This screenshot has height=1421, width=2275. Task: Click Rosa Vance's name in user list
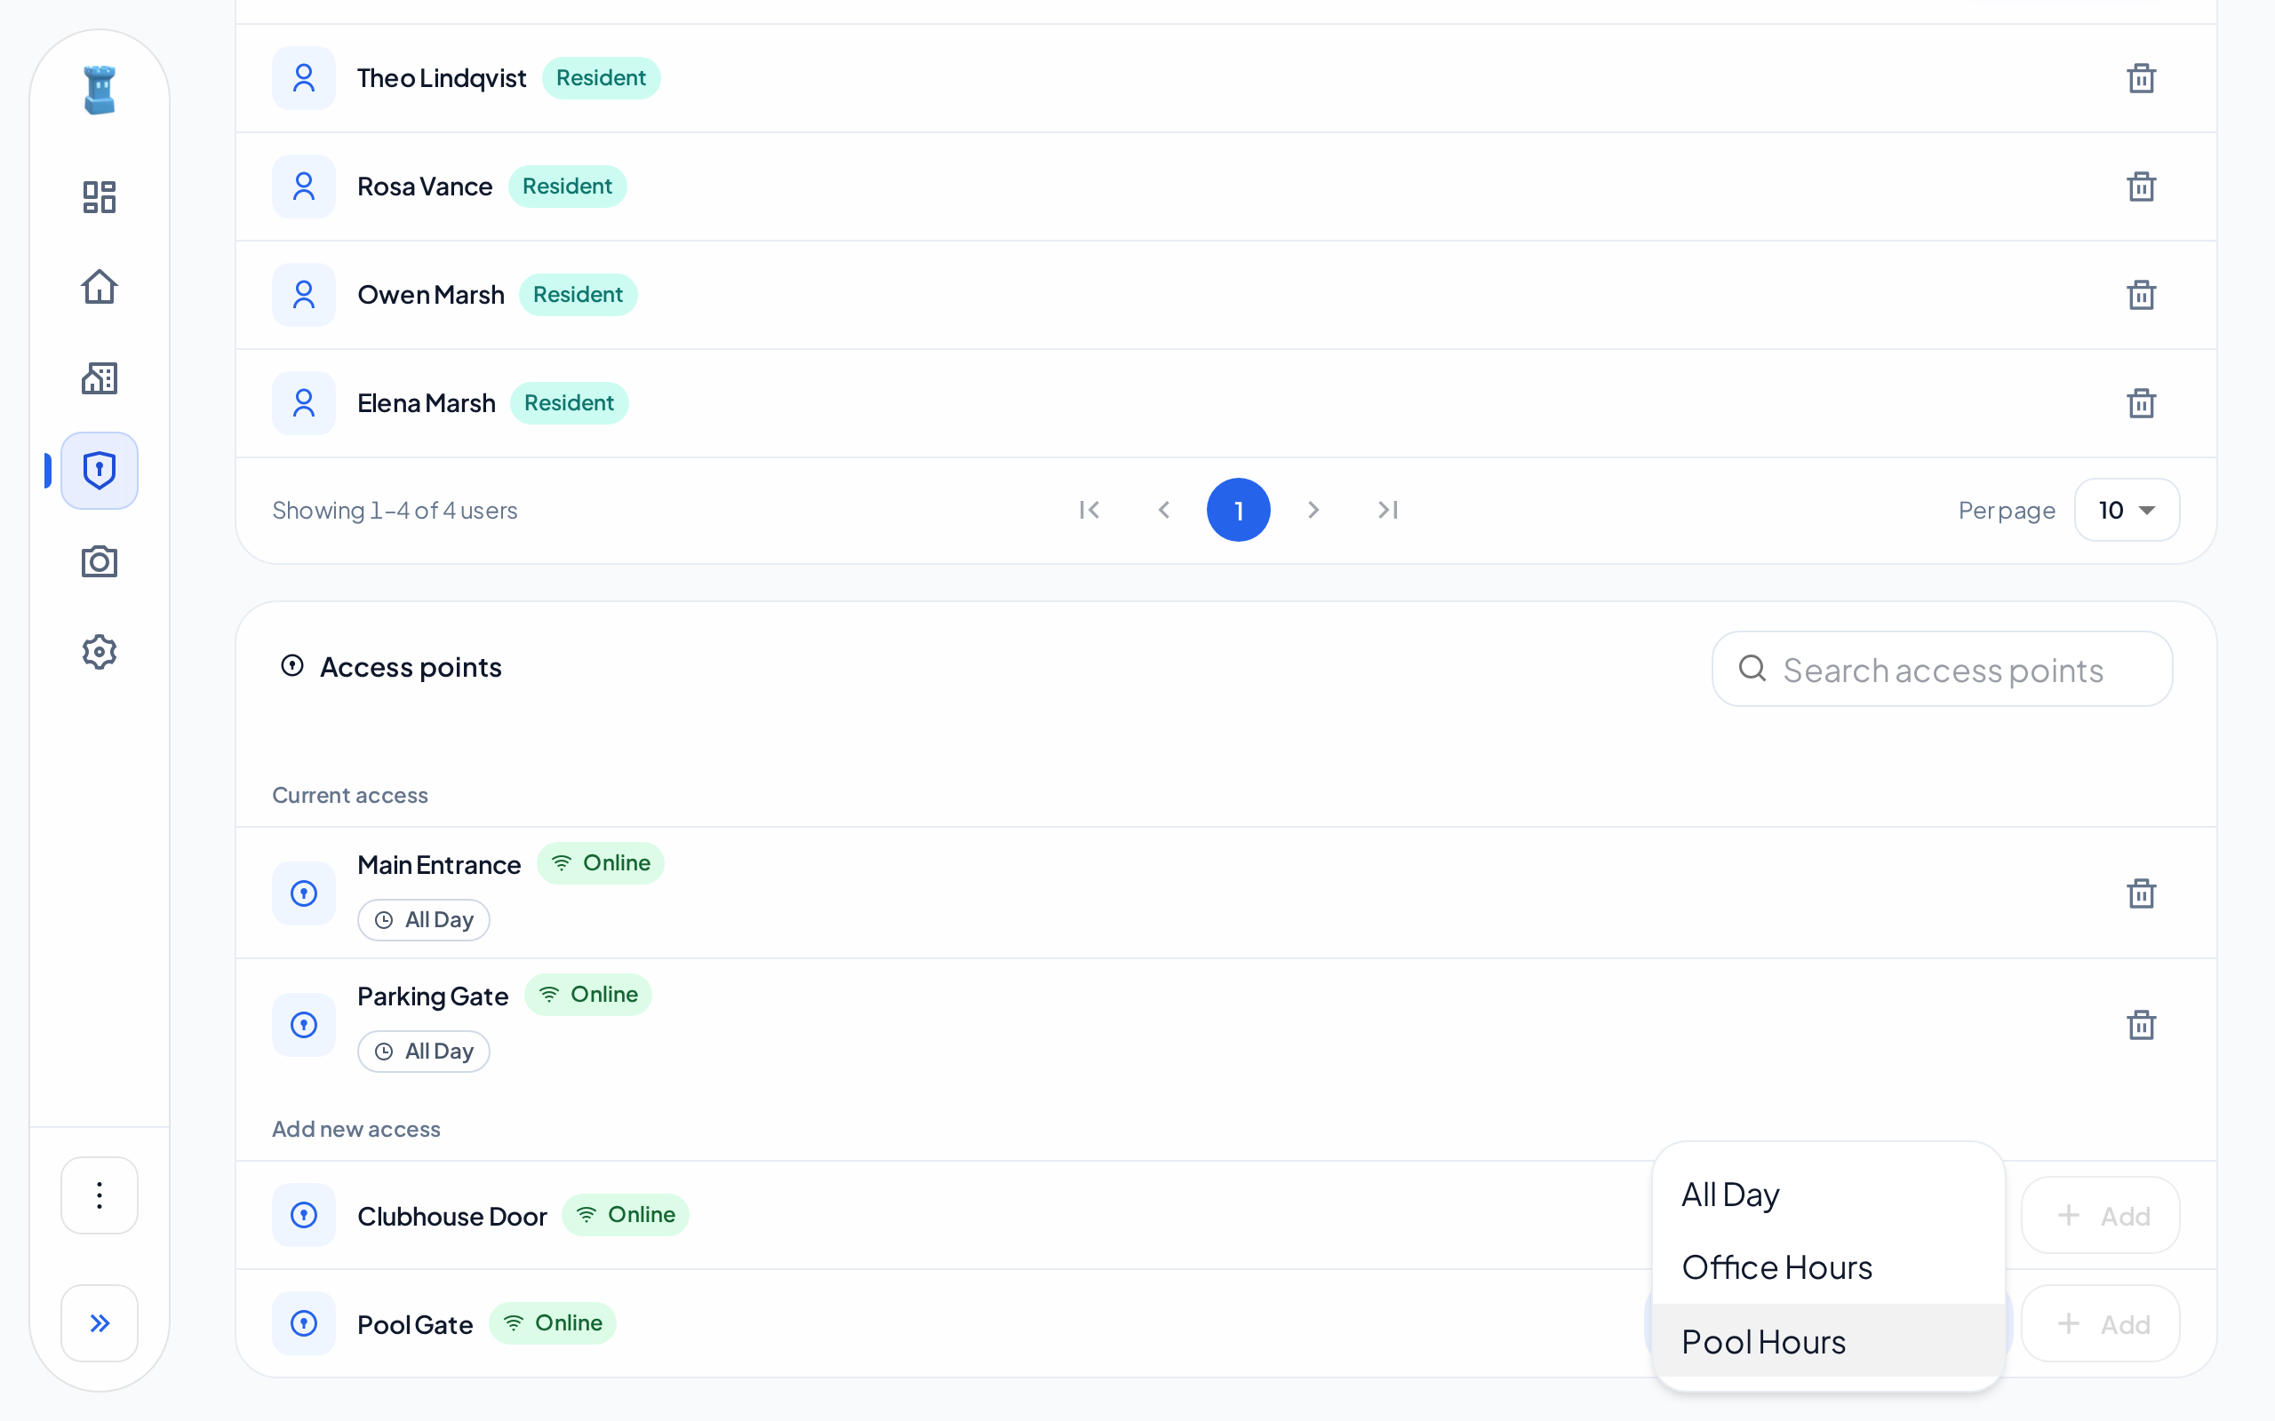tap(425, 187)
